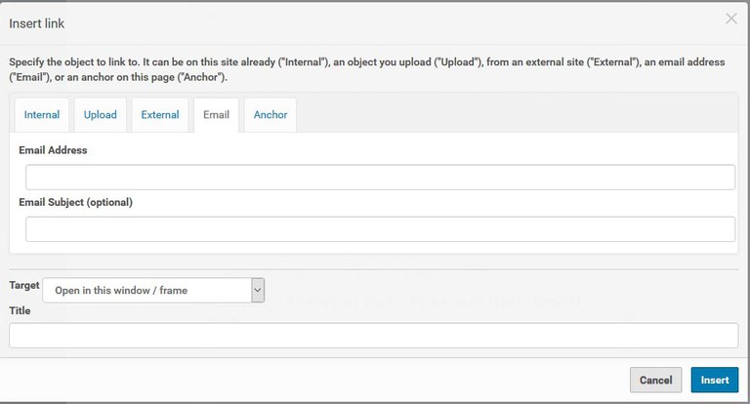The width and height of the screenshot is (750, 404).
Task: Switch to the Internal tab
Action: [x=42, y=115]
